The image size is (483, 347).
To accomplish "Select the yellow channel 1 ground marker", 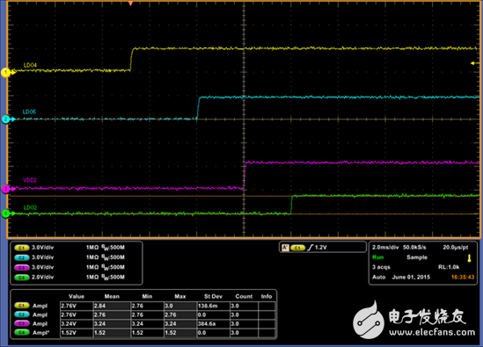I will pos(5,73).
